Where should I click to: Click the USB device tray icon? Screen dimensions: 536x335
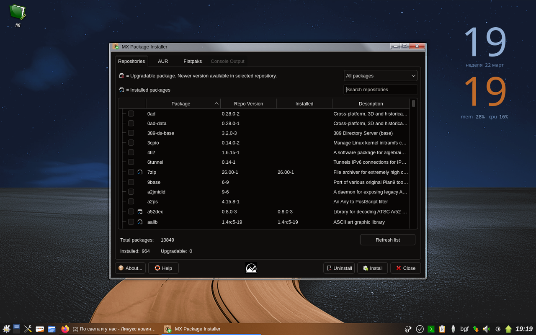click(453, 329)
